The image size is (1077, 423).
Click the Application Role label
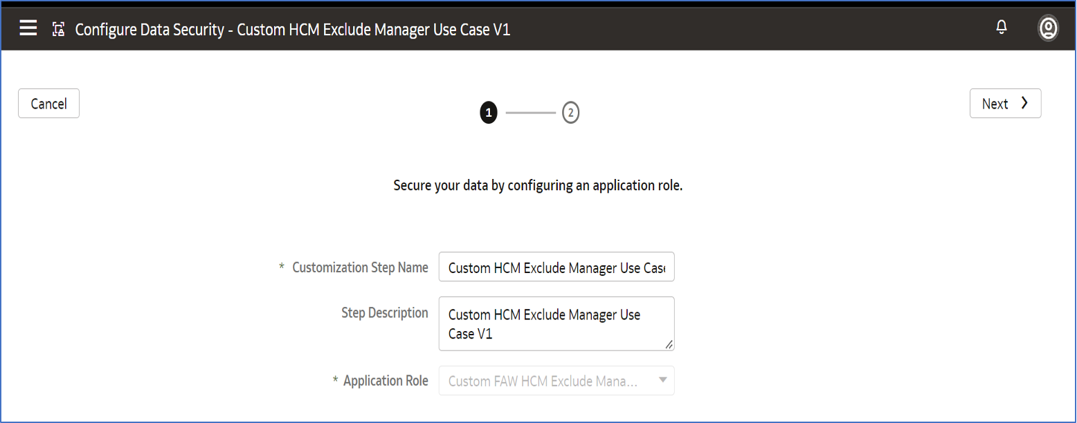(x=386, y=381)
